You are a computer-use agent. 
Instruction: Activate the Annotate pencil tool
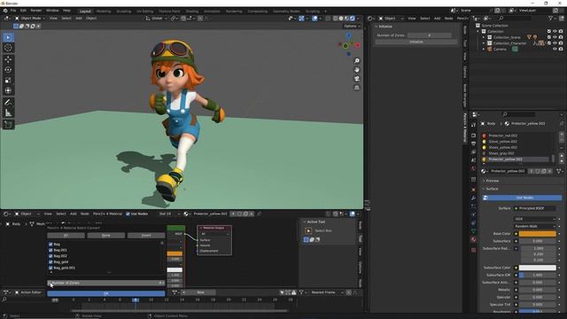(8, 103)
